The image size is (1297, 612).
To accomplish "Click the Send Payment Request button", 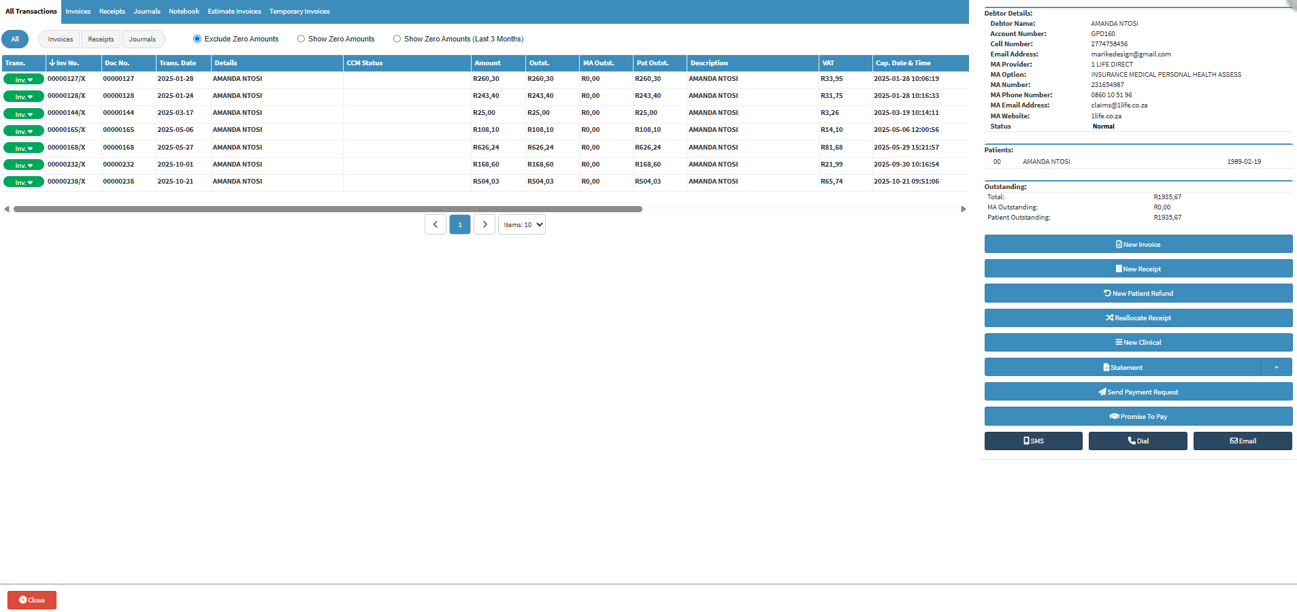I will coord(1138,392).
